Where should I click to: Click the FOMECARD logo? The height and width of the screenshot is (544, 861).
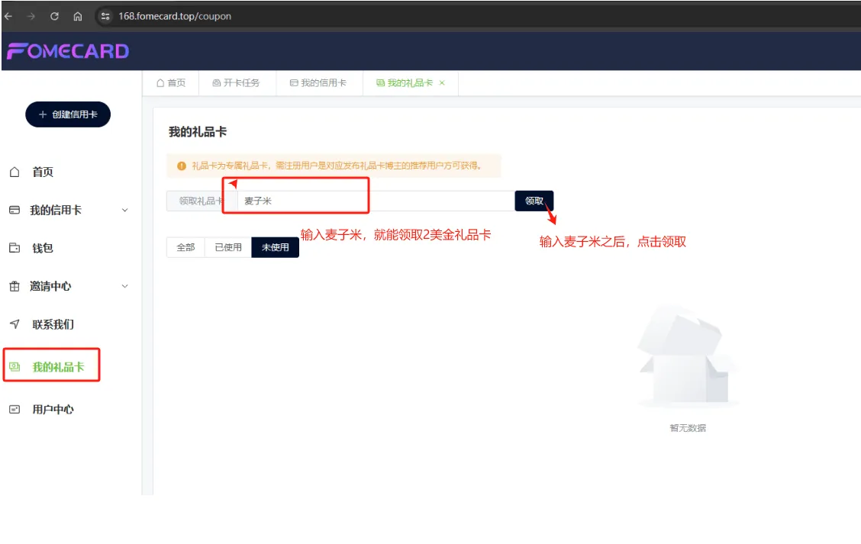coord(67,50)
